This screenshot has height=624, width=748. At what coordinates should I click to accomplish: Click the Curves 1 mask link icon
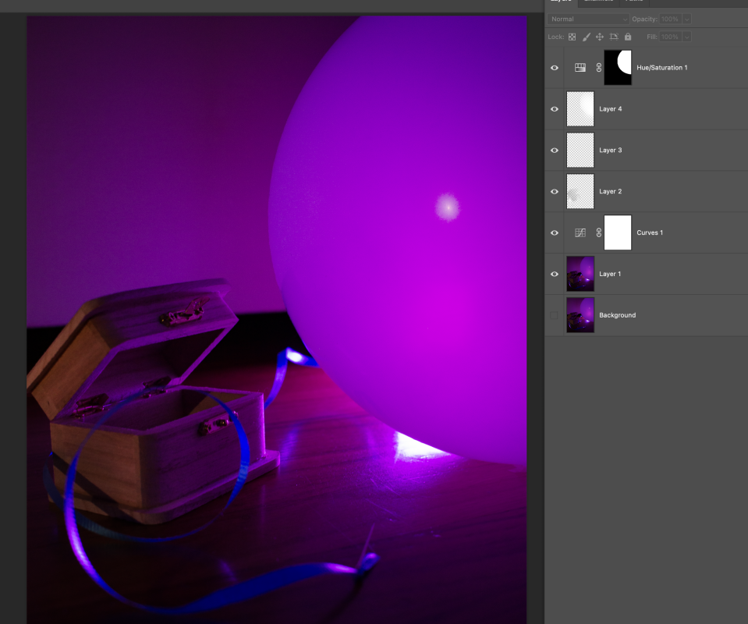(x=599, y=232)
